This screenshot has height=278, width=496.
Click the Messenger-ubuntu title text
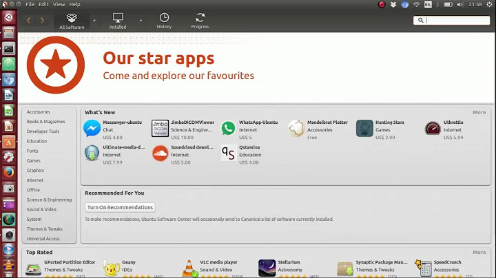click(x=123, y=122)
